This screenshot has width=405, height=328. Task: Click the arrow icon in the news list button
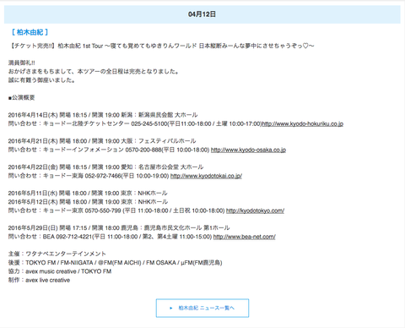[x=171, y=308]
